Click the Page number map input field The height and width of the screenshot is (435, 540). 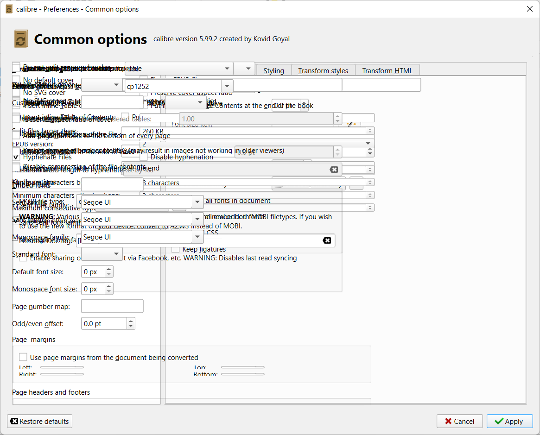point(112,306)
